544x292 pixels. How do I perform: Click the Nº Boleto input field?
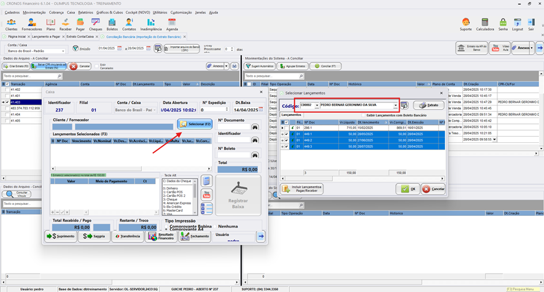234,155
